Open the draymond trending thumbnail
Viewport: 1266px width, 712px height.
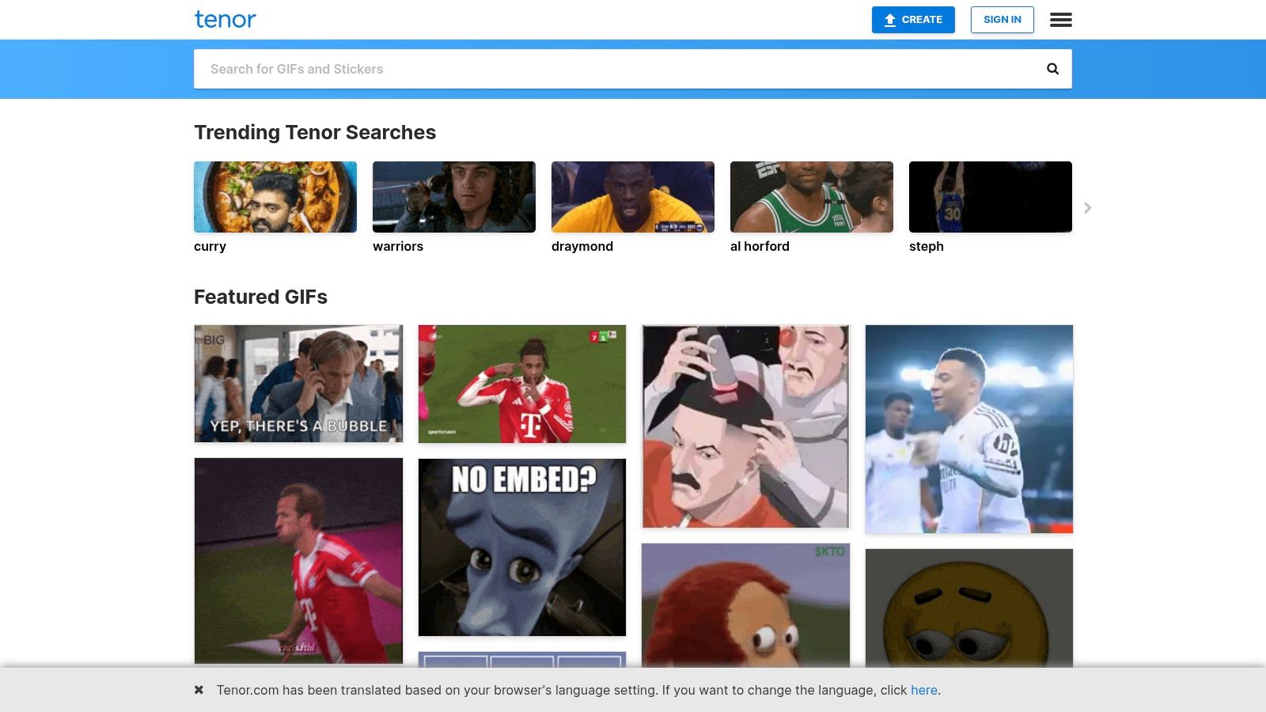tap(633, 197)
